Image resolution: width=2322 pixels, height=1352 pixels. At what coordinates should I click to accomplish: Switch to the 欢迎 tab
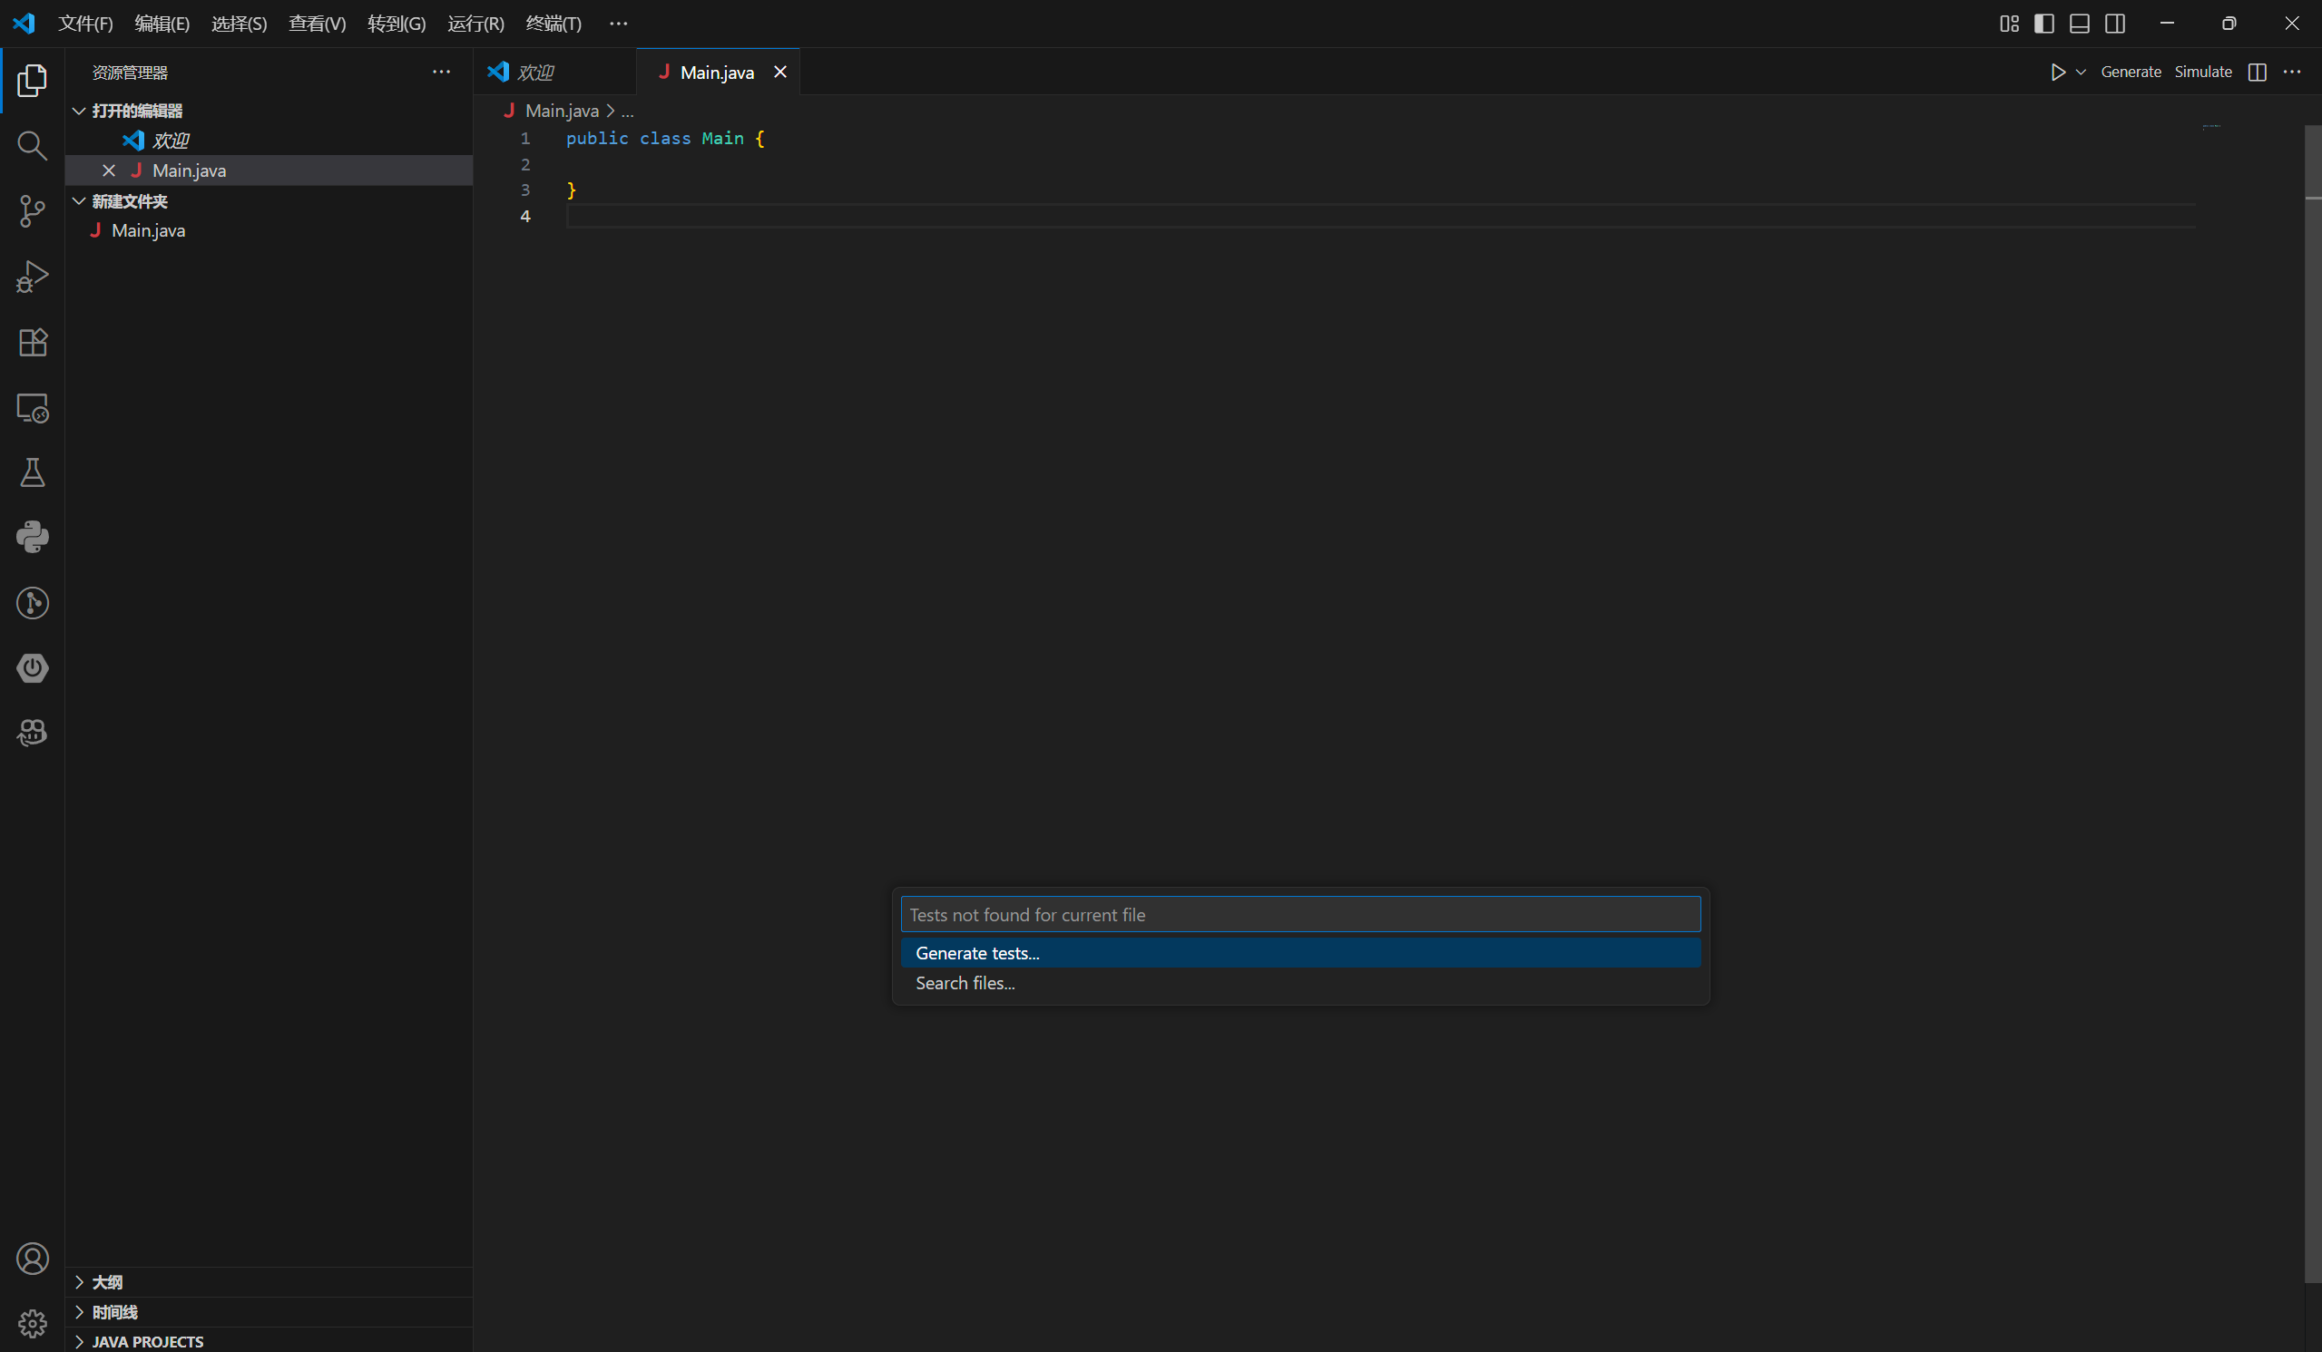[534, 72]
